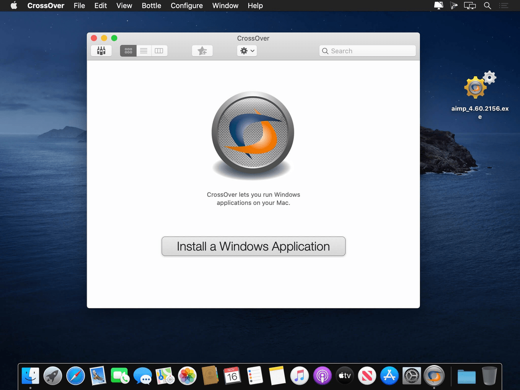Launch CrossOver from the Dock
This screenshot has width=520, height=390.
coord(434,375)
